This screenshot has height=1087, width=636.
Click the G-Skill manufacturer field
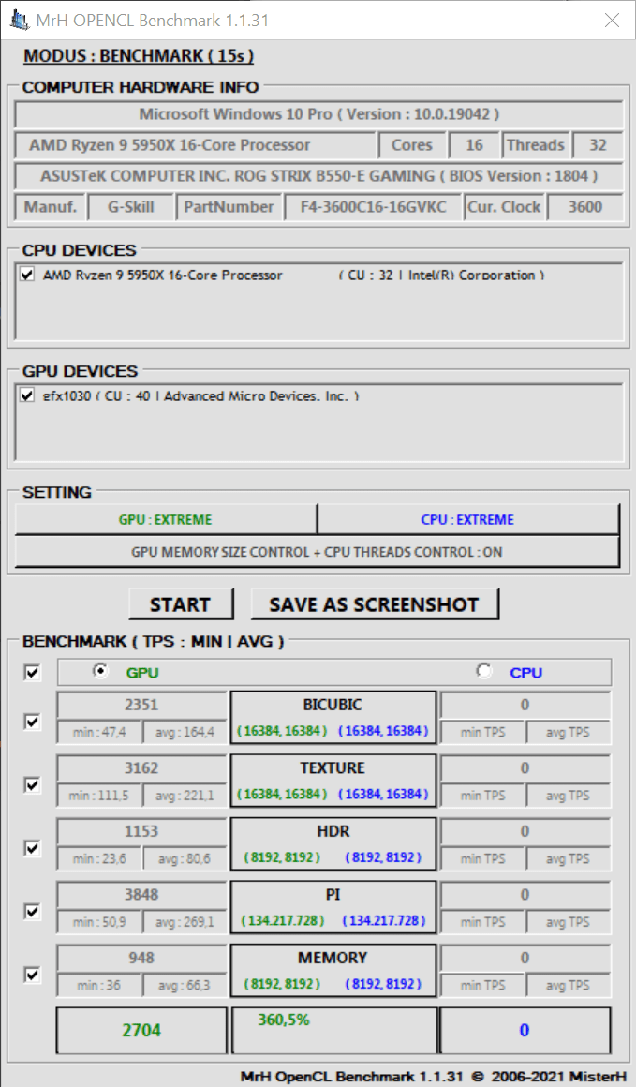(131, 206)
